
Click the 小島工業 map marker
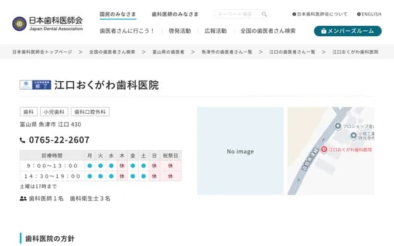[353, 137]
